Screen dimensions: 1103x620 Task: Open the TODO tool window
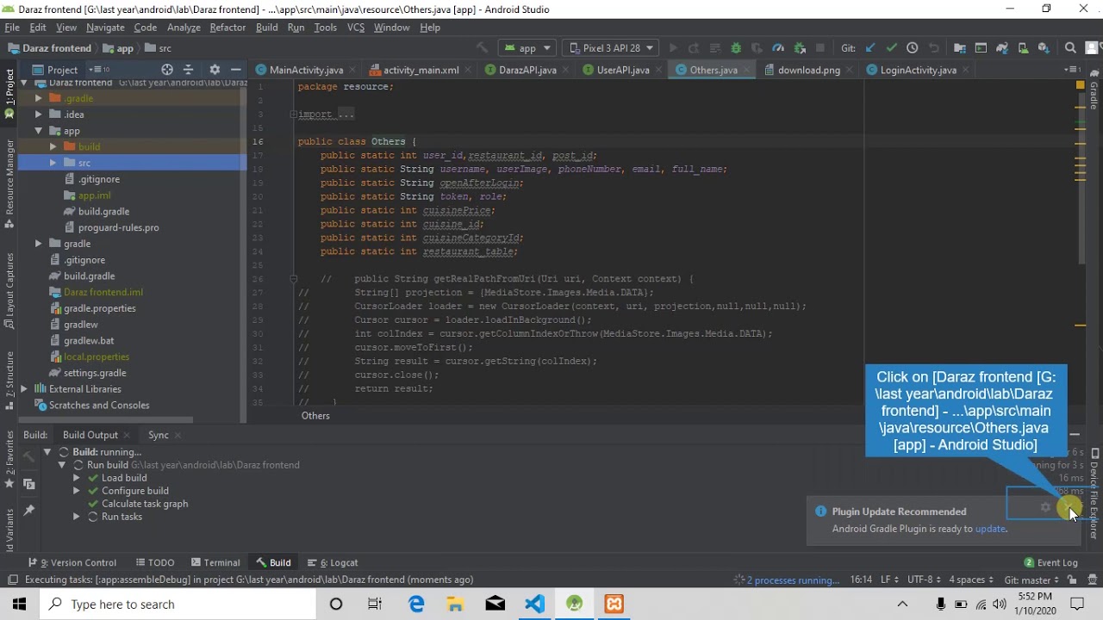click(155, 562)
